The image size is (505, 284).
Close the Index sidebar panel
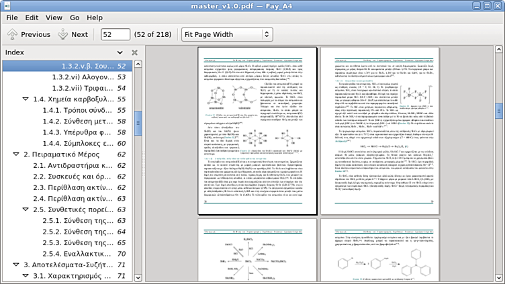[x=134, y=52]
